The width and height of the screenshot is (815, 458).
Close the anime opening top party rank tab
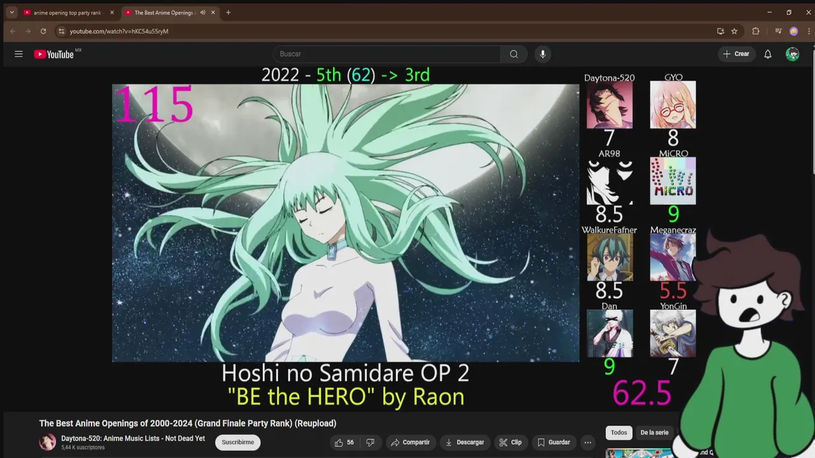pyautogui.click(x=112, y=12)
